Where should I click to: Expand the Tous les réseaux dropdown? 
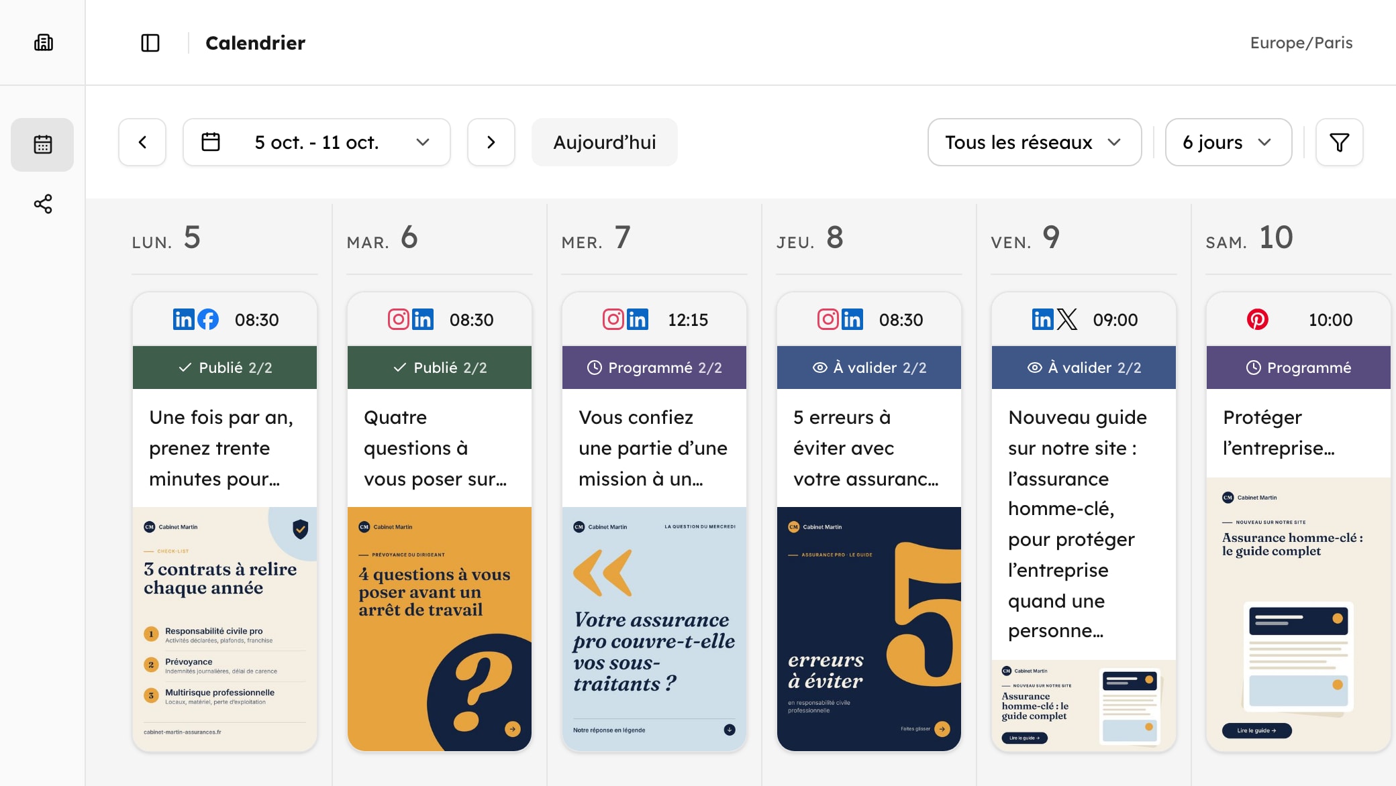[x=1034, y=142]
